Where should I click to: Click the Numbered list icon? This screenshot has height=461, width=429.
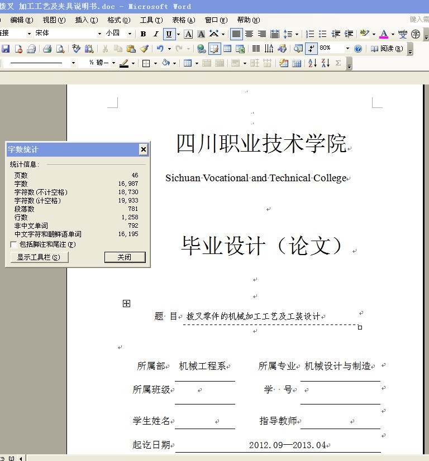[x=310, y=34]
